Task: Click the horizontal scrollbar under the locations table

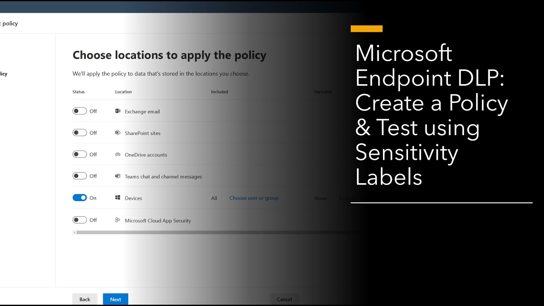Action: (x=219, y=232)
